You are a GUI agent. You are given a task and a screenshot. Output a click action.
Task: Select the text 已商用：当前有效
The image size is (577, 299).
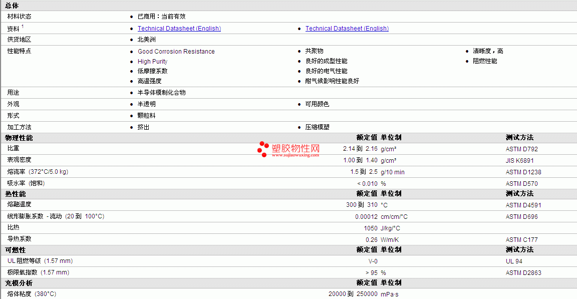(x=162, y=17)
